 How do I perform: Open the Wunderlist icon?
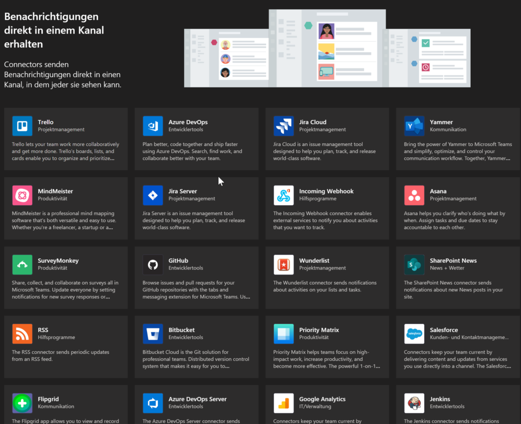pos(283,265)
